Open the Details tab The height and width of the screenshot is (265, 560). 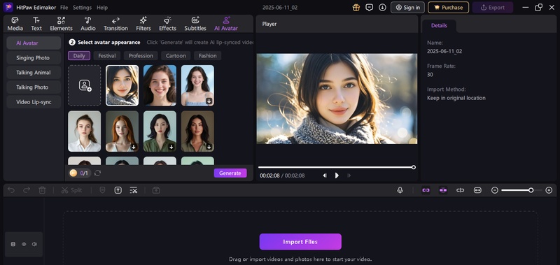(439, 26)
